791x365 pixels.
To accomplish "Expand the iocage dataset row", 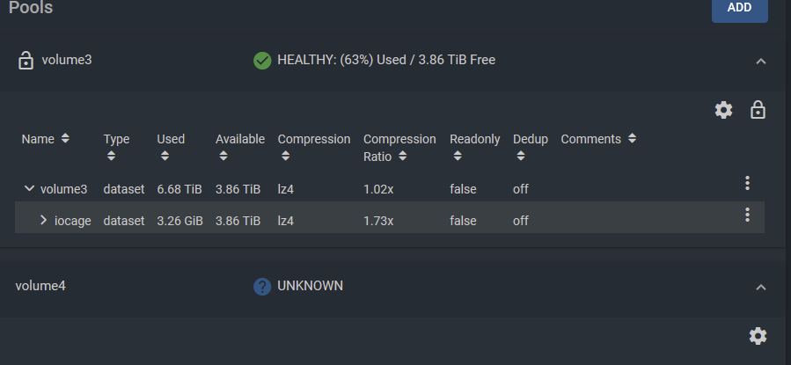I will point(43,220).
